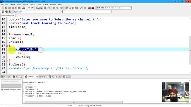Click the Close file toolbar icon
The height and width of the screenshot is (107, 191).
(16, 8)
